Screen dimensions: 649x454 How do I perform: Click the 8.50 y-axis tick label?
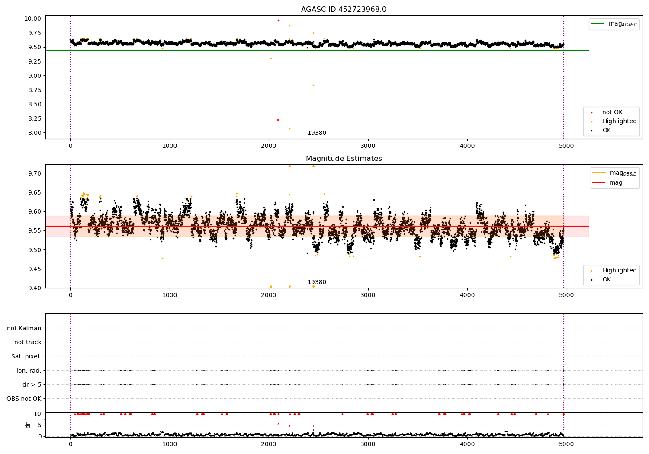(34, 104)
